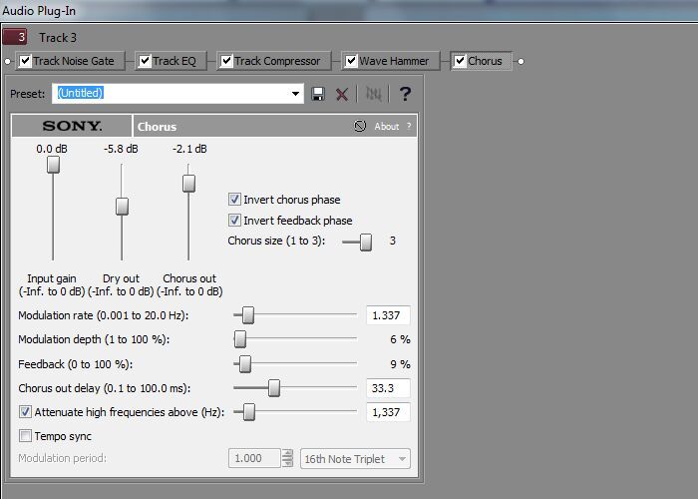Viewport: 698px width, 499px height.
Task: Uncheck Attenuate high frequencies above option
Action: pyautogui.click(x=26, y=411)
